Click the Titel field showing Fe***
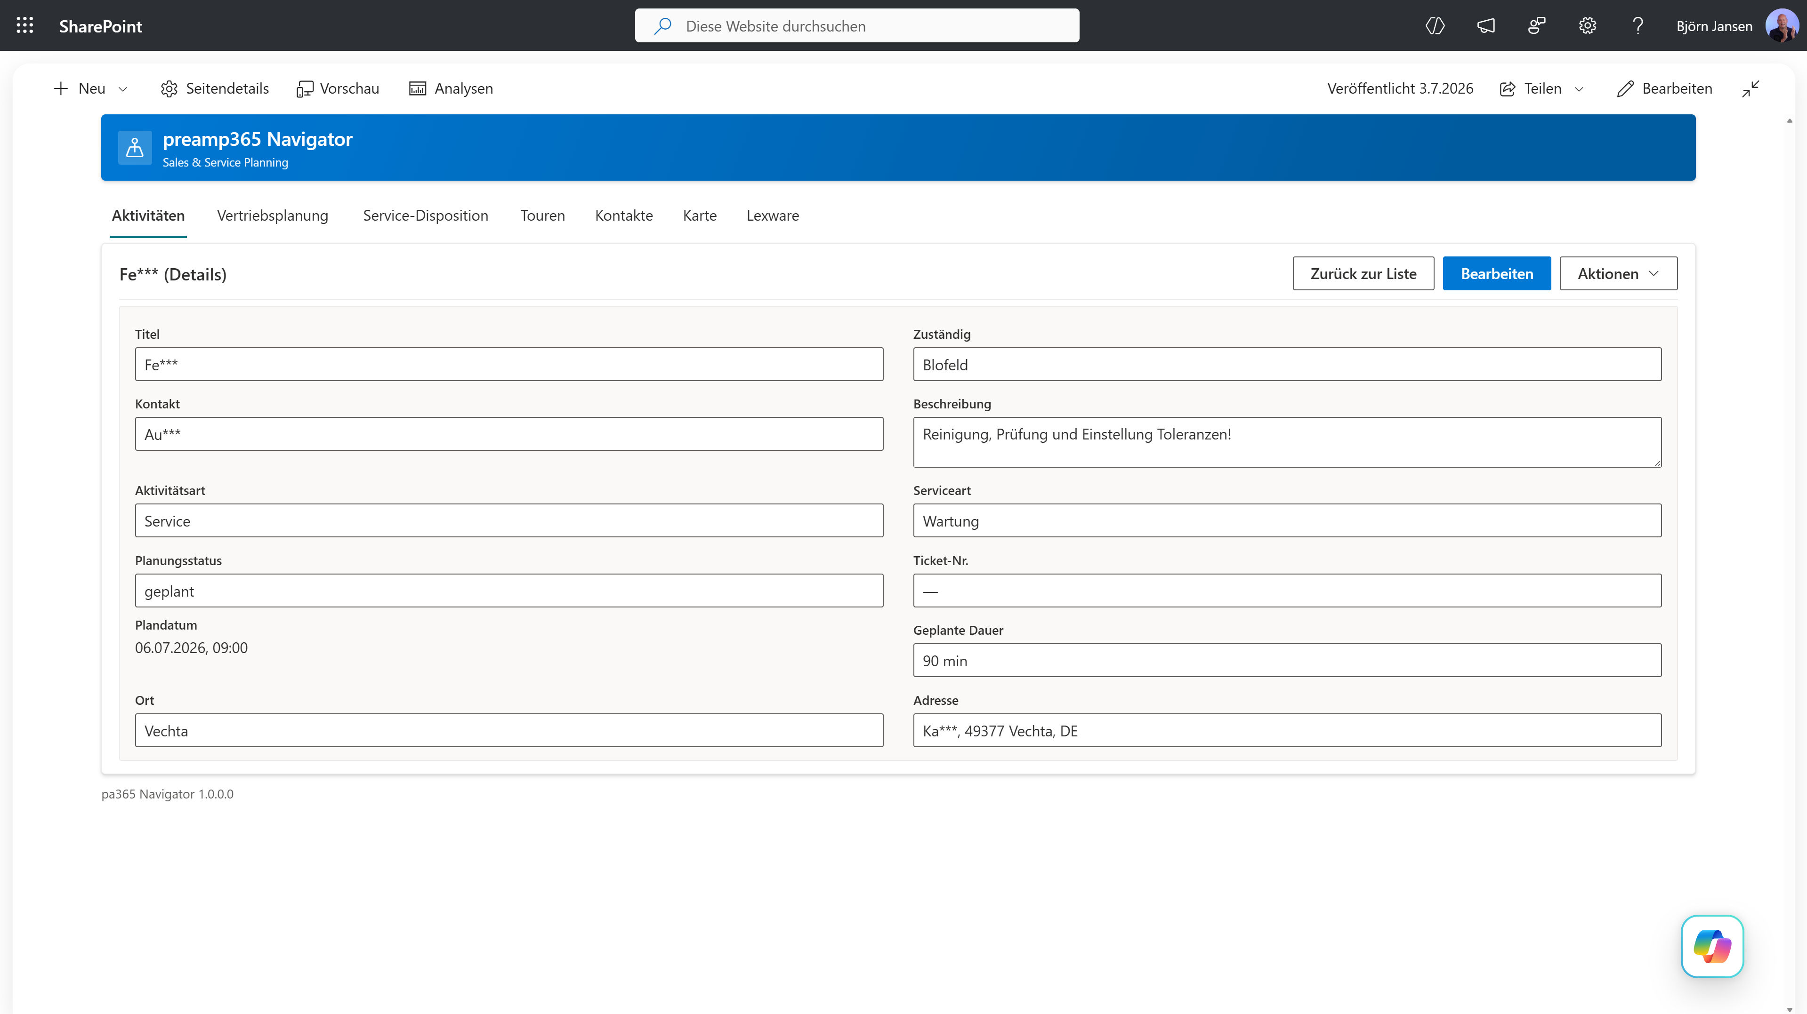1807x1014 pixels. tap(508, 365)
